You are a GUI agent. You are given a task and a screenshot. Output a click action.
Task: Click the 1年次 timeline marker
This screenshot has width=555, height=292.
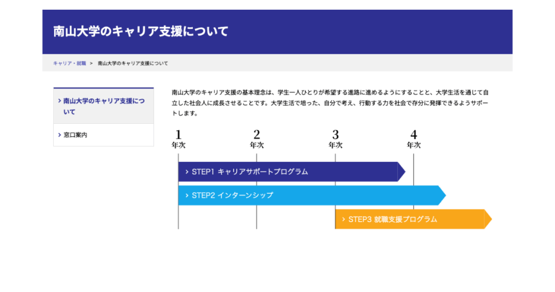pyautogui.click(x=178, y=139)
